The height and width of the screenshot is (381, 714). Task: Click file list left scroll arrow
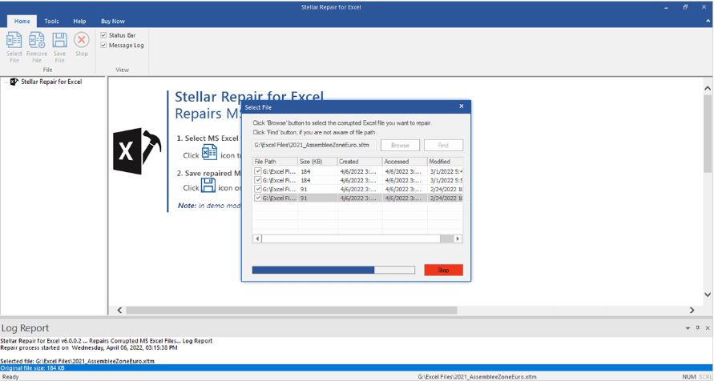point(257,239)
